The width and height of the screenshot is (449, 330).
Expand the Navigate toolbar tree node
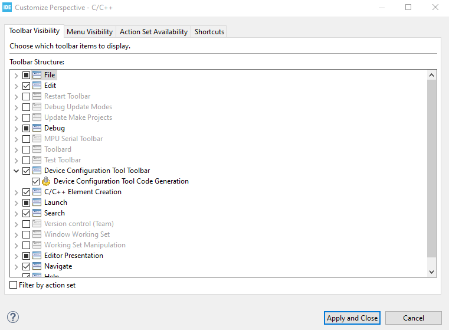[x=16, y=266]
